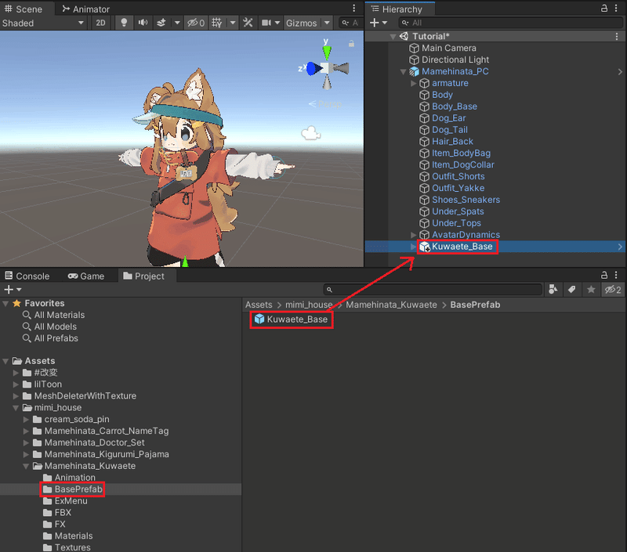The width and height of the screenshot is (627, 552).
Task: Toggle scene audio speaker icon
Action: point(143,23)
